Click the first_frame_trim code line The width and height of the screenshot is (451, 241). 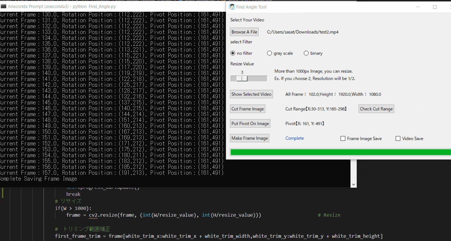(x=219, y=236)
